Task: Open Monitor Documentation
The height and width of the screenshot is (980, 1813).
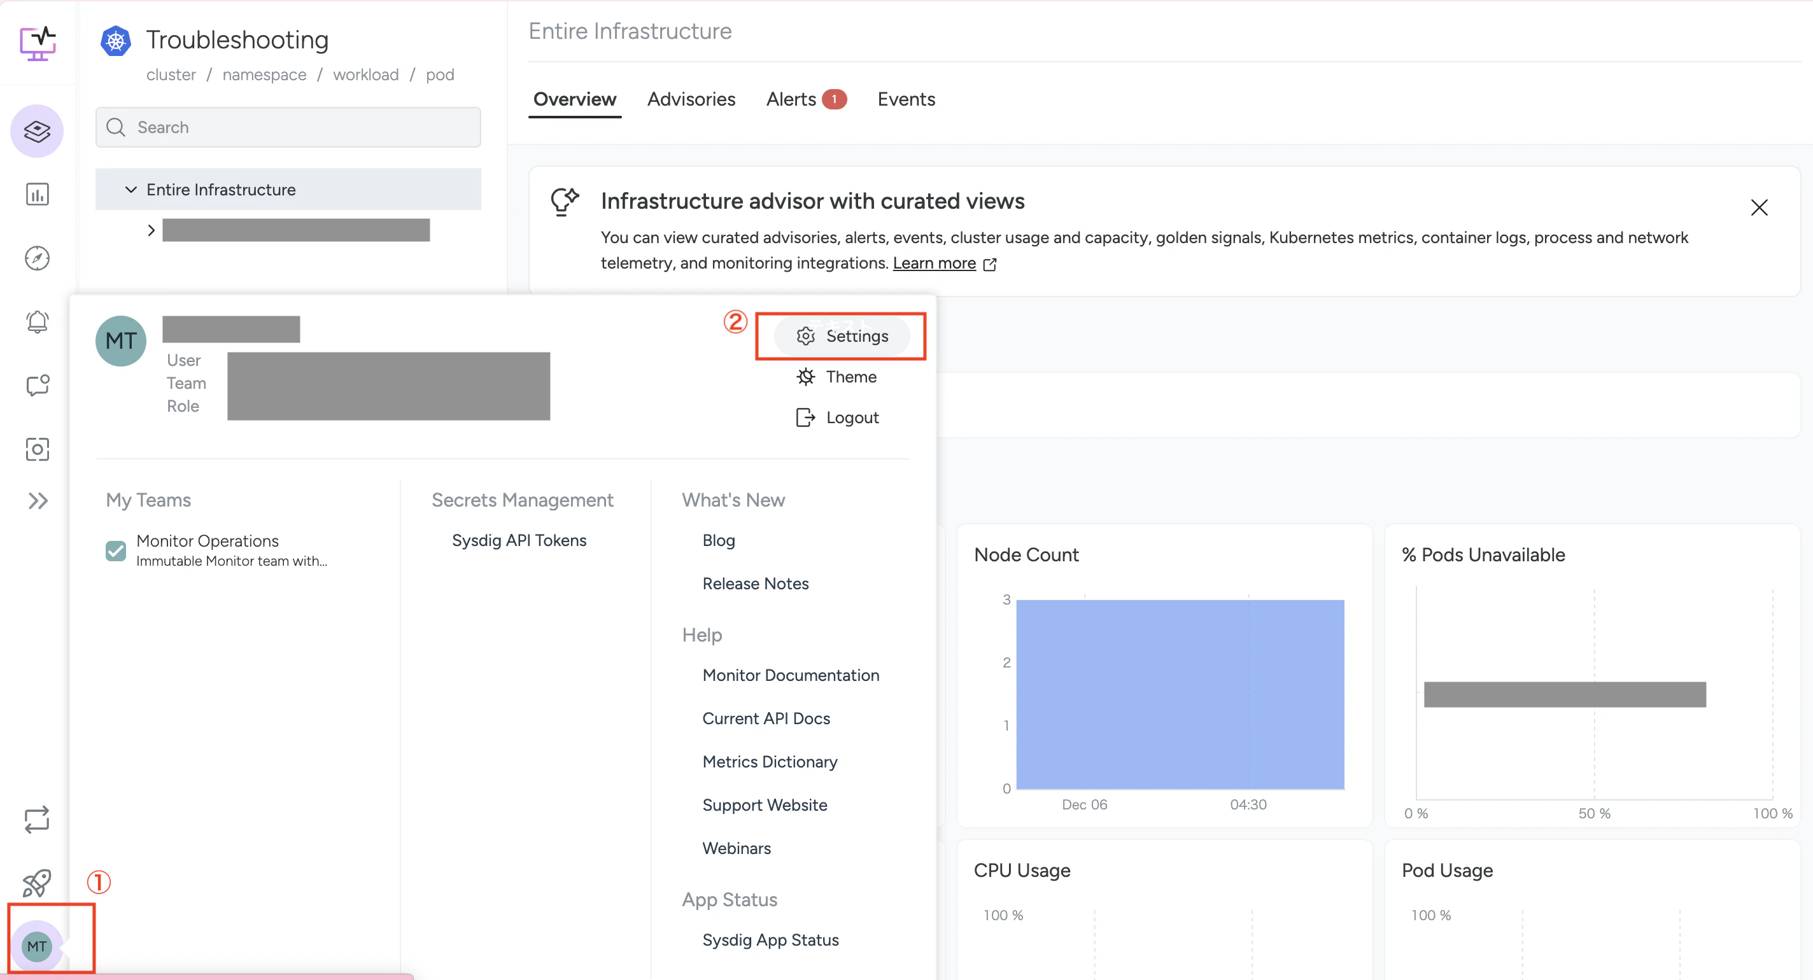Action: tap(791, 675)
